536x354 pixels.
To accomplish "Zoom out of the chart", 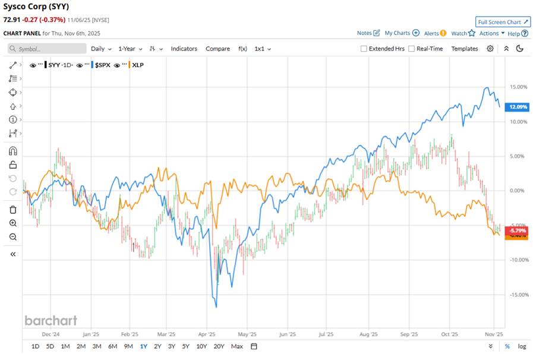I will pyautogui.click(x=13, y=237).
